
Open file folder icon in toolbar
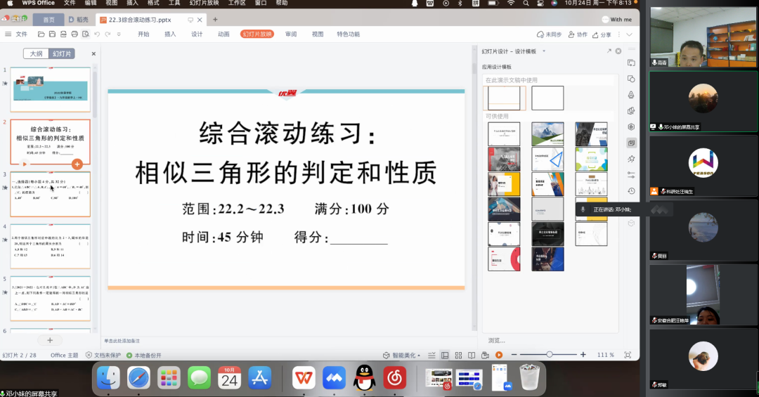click(41, 34)
